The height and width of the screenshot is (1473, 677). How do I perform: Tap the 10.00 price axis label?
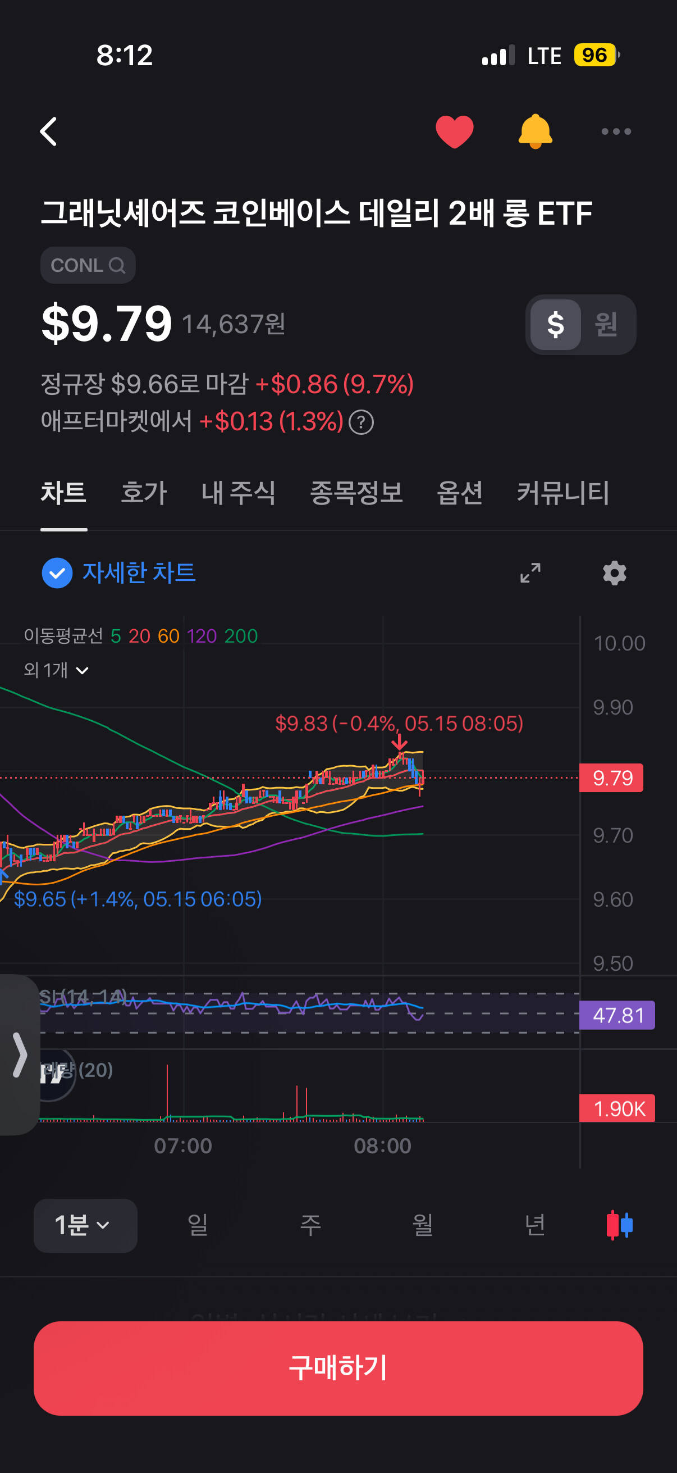point(619,643)
